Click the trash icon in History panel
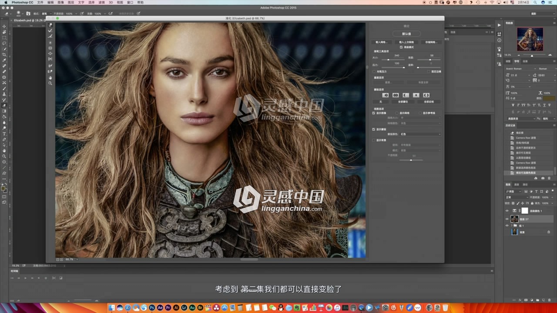The image size is (557, 313). (549, 178)
